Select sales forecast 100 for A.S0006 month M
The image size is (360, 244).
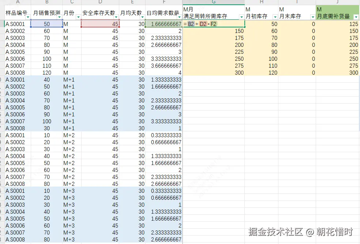click(x=46, y=59)
